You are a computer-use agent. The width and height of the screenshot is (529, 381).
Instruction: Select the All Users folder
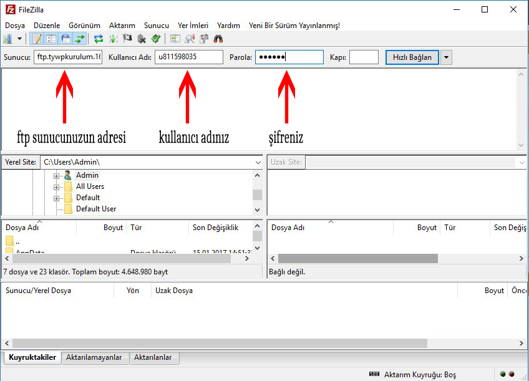90,186
